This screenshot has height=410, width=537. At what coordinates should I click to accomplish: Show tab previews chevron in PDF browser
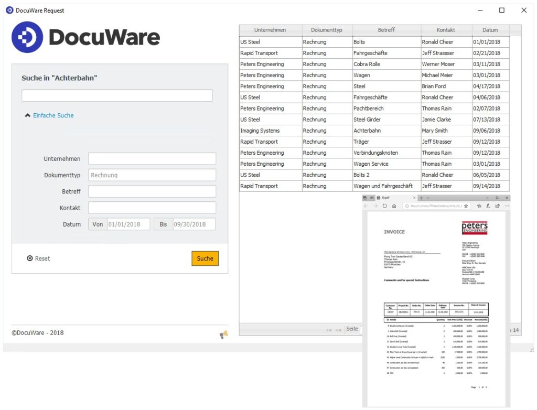click(x=428, y=198)
